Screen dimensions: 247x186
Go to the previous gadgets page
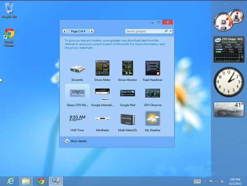pos(64,31)
